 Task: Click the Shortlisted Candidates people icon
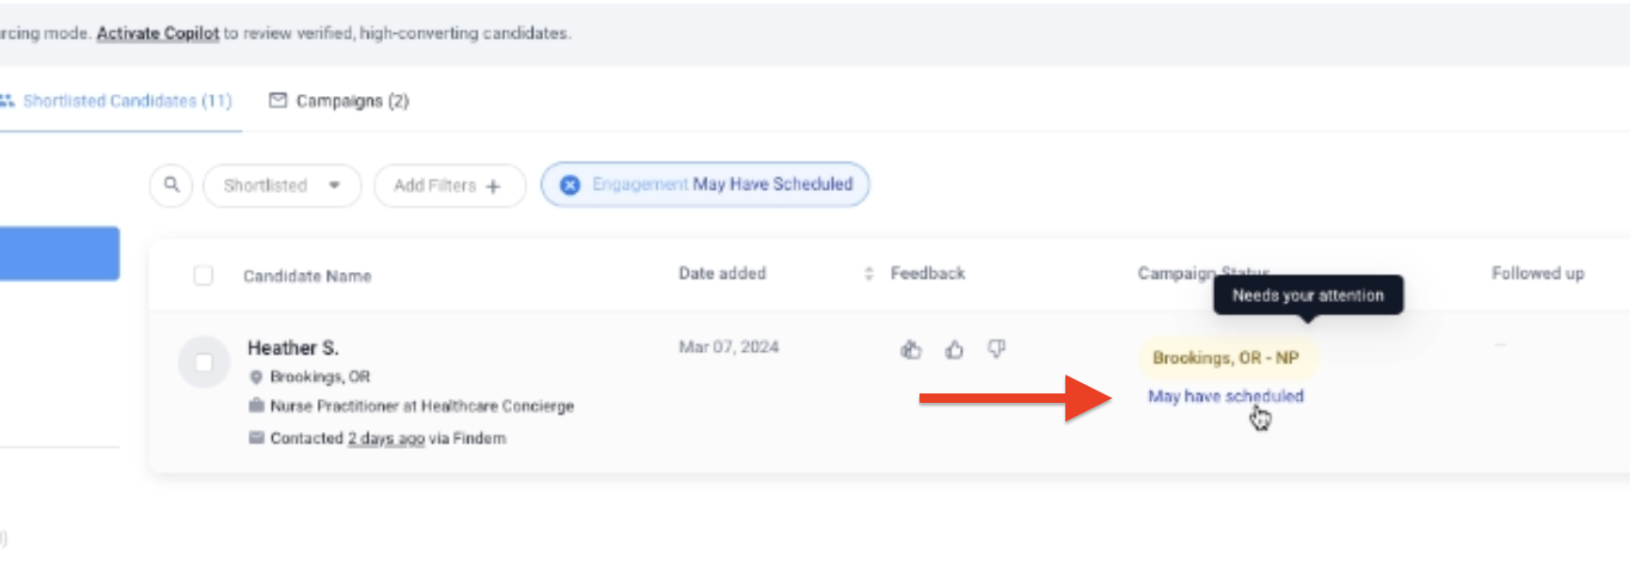click(8, 100)
